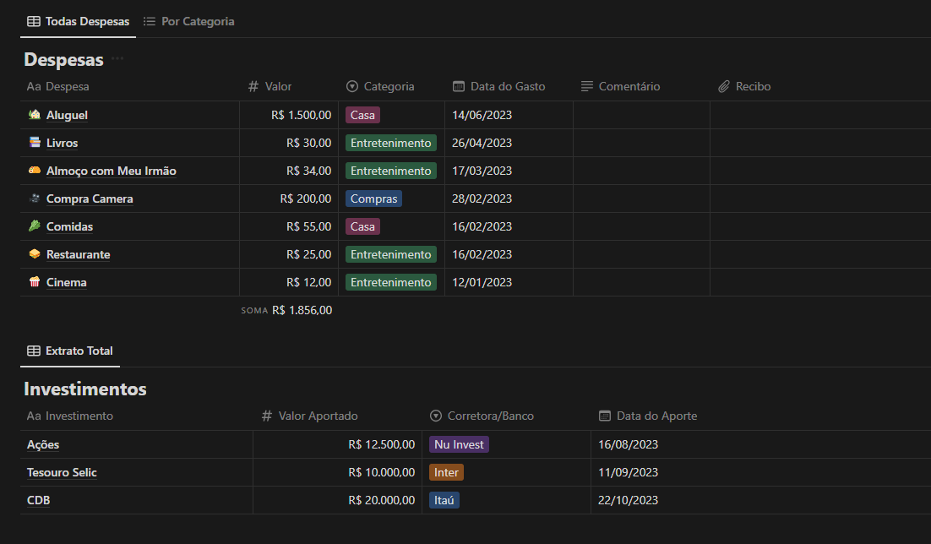This screenshot has width=931, height=544.
Task: Click the Cinema popcorn emoji icon
Action: point(35,281)
